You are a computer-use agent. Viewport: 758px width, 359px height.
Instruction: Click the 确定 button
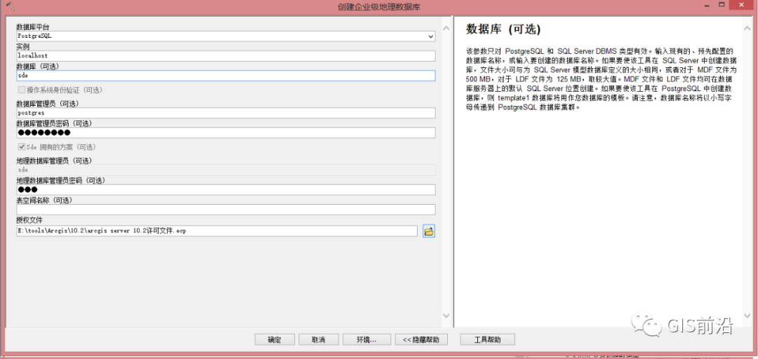click(x=274, y=339)
